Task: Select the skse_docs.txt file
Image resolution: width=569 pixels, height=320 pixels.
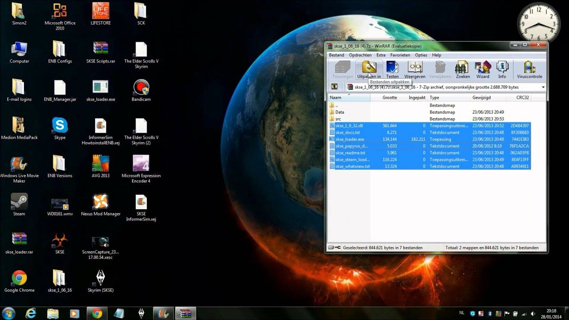Action: pos(429,132)
